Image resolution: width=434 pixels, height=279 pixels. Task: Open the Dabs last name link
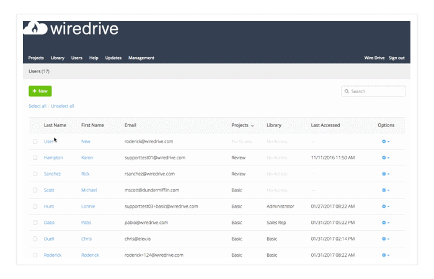pos(49,223)
